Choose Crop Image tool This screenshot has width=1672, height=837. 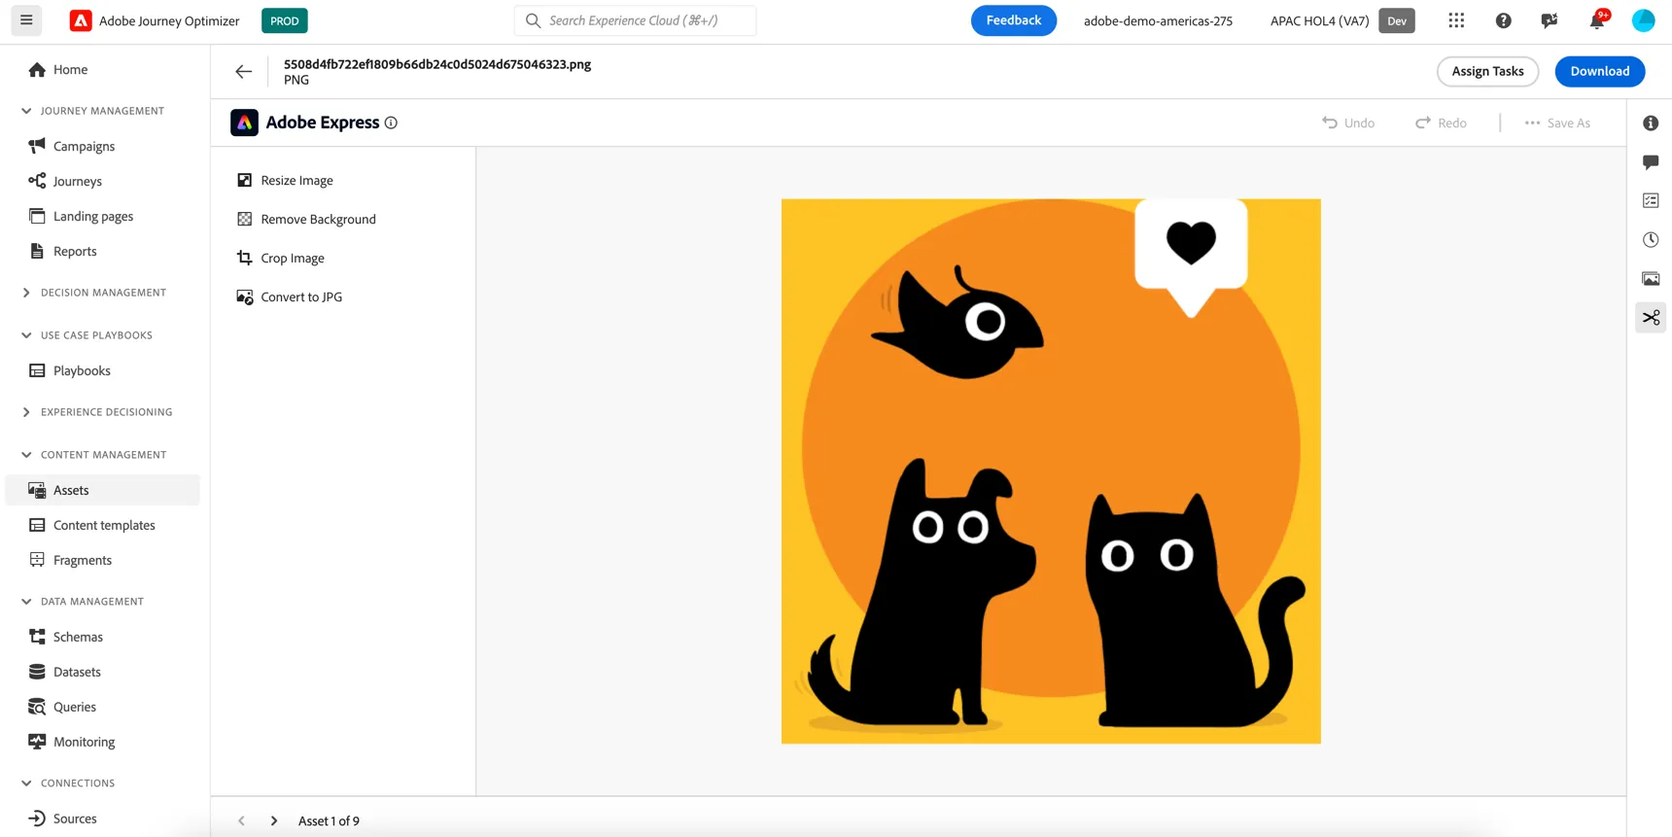[x=281, y=258]
